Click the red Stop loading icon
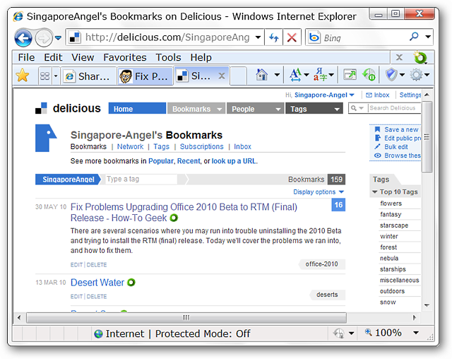The width and height of the screenshot is (452, 359). coord(292,37)
